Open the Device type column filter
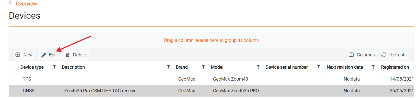418x98 pixels. coord(54,67)
